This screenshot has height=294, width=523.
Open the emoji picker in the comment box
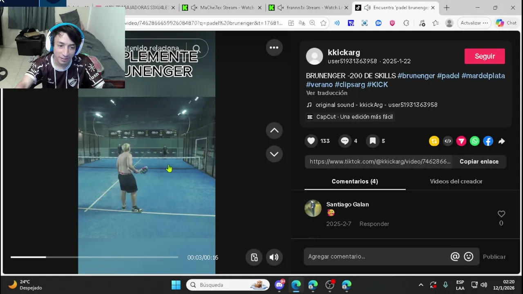click(x=469, y=256)
